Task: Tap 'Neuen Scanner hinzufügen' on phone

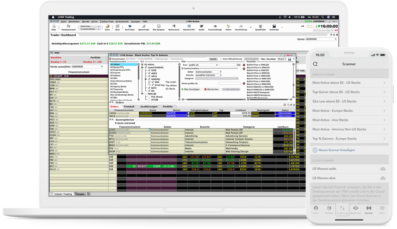Action: click(334, 150)
